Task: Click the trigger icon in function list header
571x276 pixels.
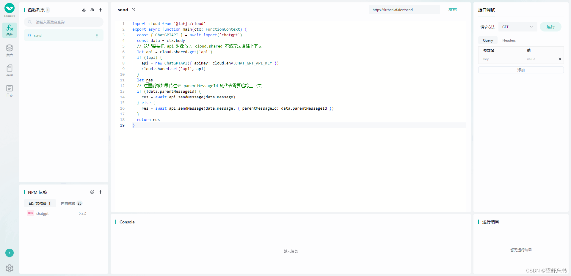Action: [x=84, y=10]
